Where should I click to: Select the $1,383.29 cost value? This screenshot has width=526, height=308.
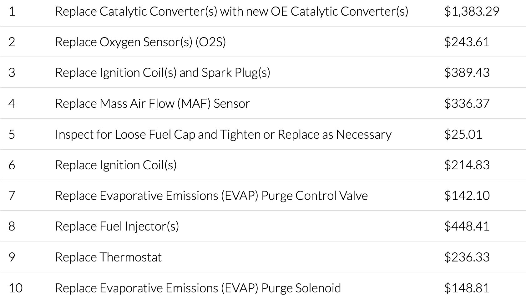472,12
